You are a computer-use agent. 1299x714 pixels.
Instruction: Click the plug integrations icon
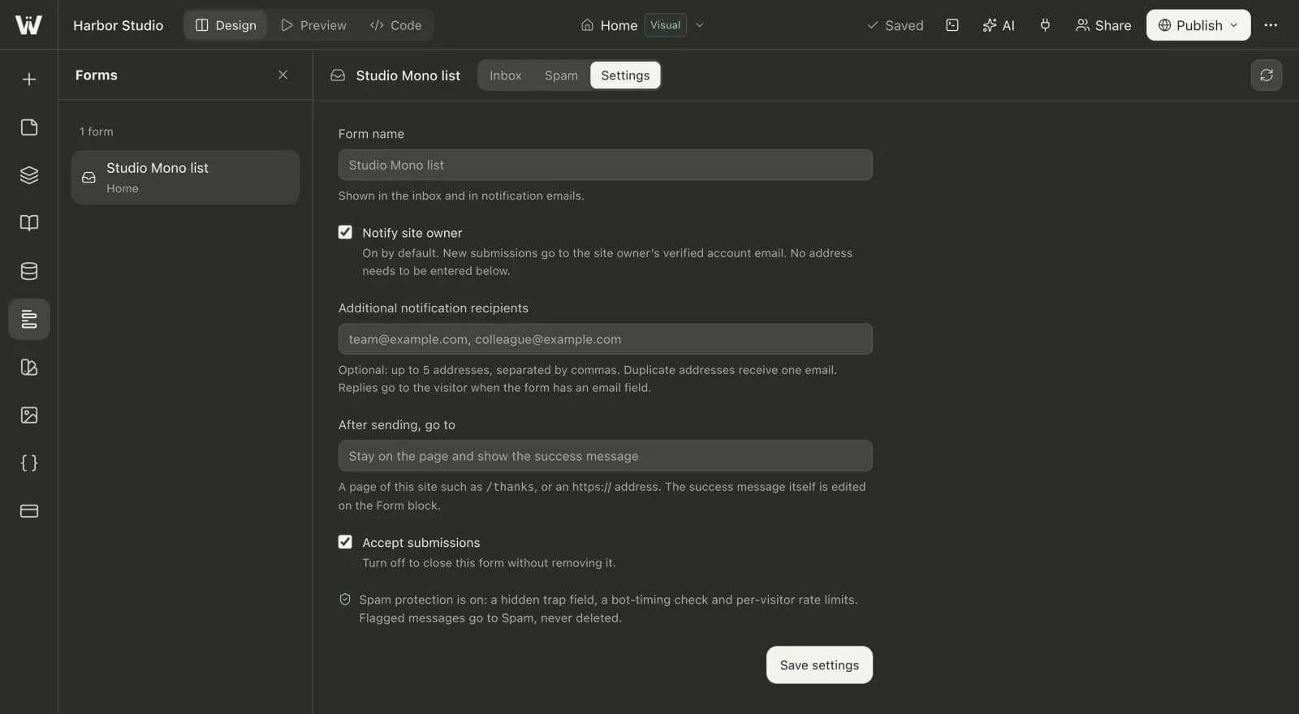pyautogui.click(x=1045, y=25)
